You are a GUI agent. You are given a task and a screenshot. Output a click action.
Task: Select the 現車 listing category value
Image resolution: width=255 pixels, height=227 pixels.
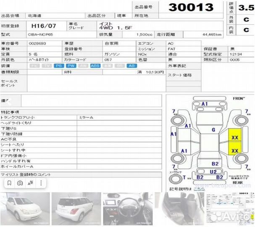click(x=121, y=16)
